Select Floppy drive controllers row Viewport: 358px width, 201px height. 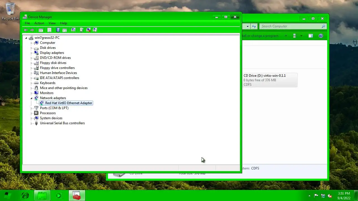(57, 68)
